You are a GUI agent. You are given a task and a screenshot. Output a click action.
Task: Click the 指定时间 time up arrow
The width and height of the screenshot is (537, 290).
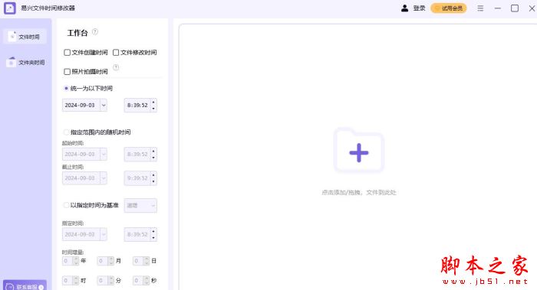tap(153, 231)
